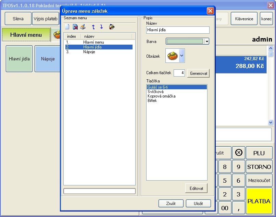
Task: Click the Sleva button in main window
Action: (x=18, y=19)
